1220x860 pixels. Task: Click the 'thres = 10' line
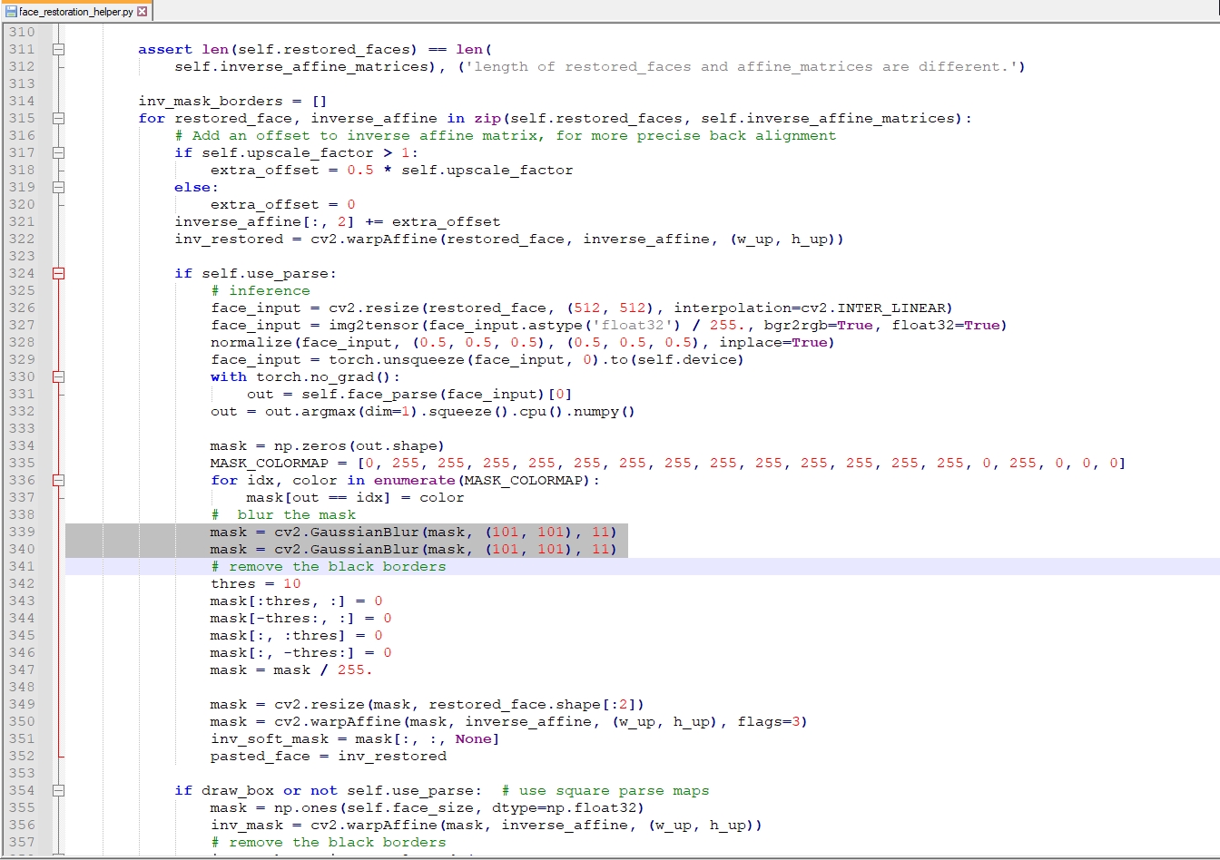(255, 584)
